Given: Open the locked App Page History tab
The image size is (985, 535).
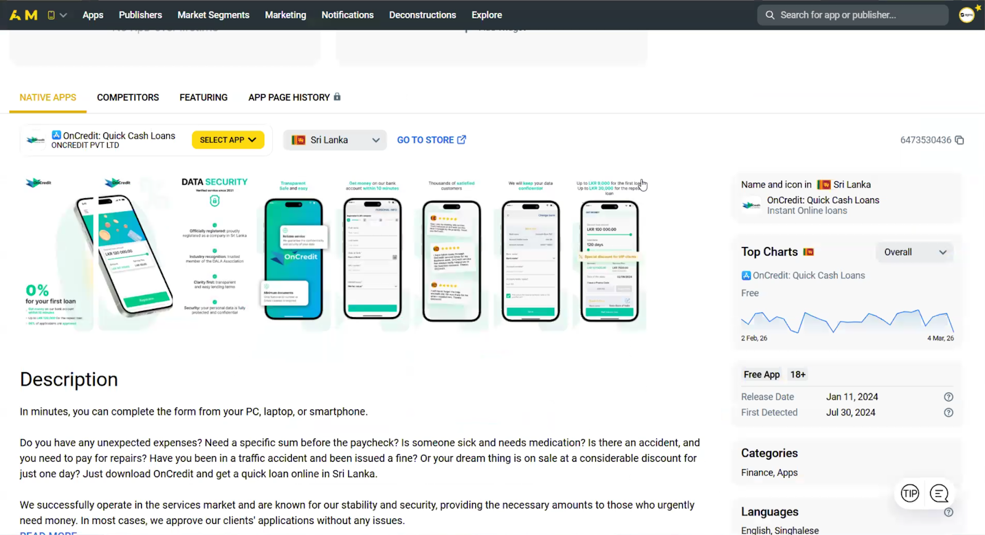Looking at the screenshot, I should 294,97.
